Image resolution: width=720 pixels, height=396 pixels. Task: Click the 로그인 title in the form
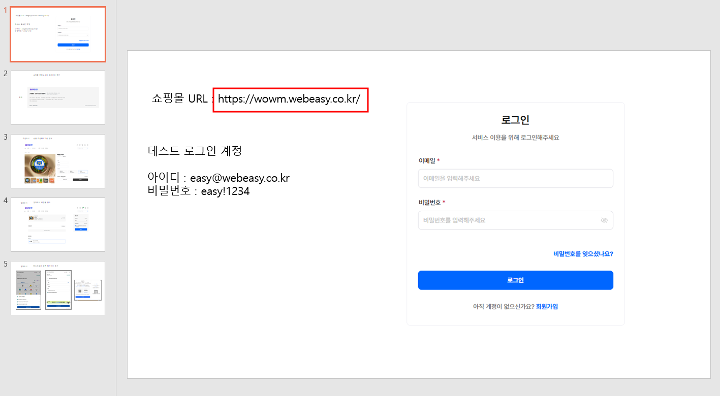pos(515,120)
